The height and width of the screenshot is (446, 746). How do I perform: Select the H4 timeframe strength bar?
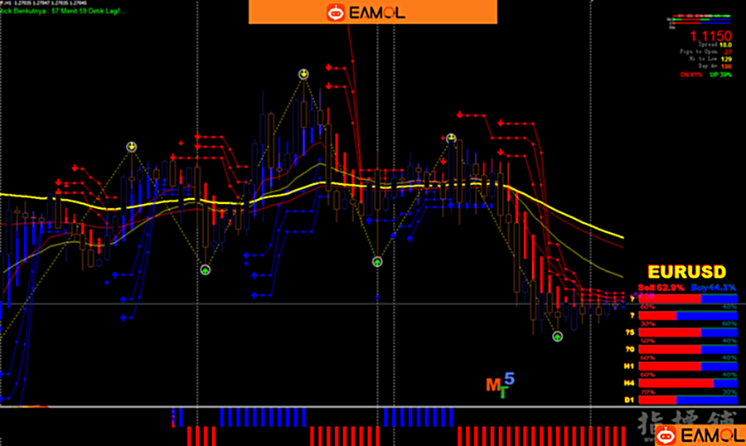point(689,383)
